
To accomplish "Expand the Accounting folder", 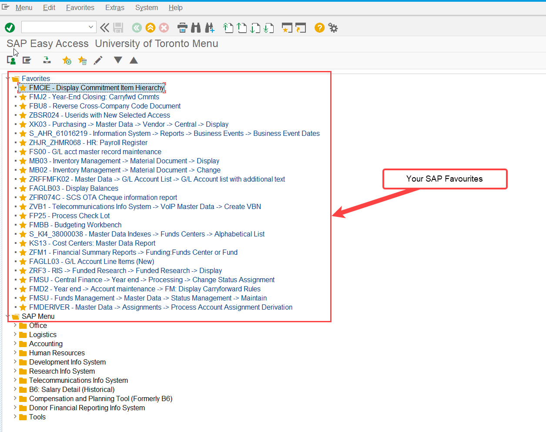I will pyautogui.click(x=15, y=344).
